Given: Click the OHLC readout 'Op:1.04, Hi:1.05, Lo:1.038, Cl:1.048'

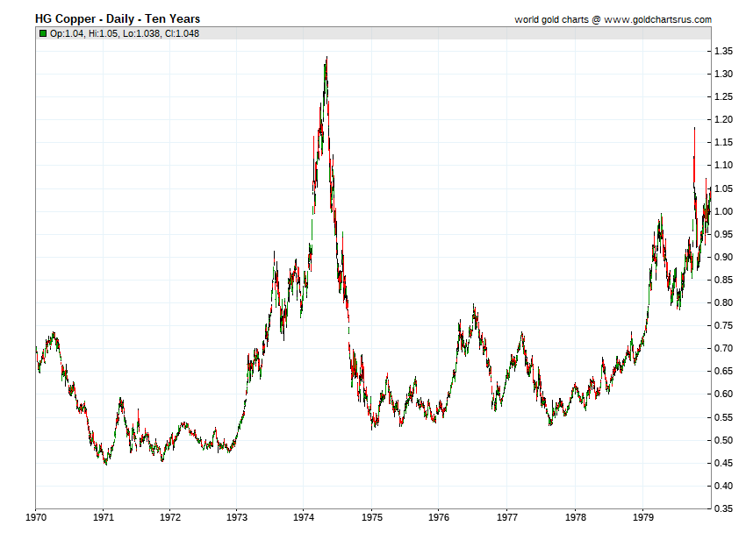Looking at the screenshot, I should [125, 33].
